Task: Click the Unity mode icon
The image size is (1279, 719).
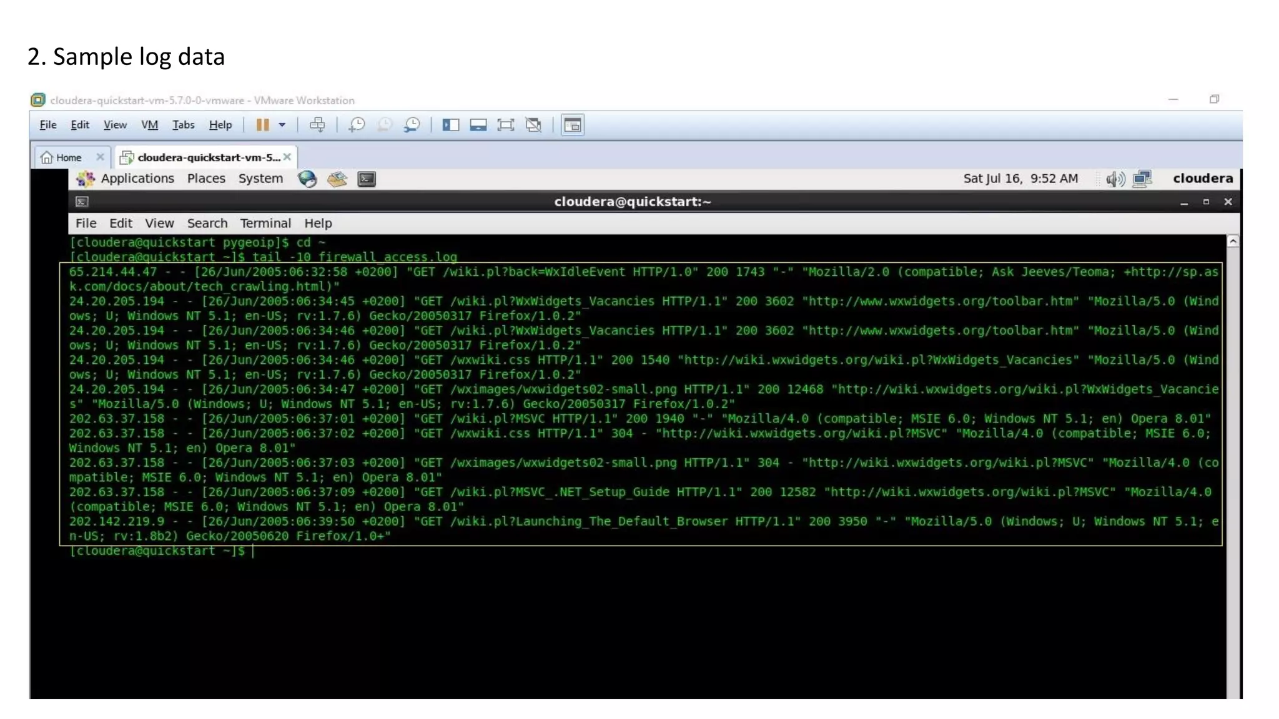Action: (533, 125)
